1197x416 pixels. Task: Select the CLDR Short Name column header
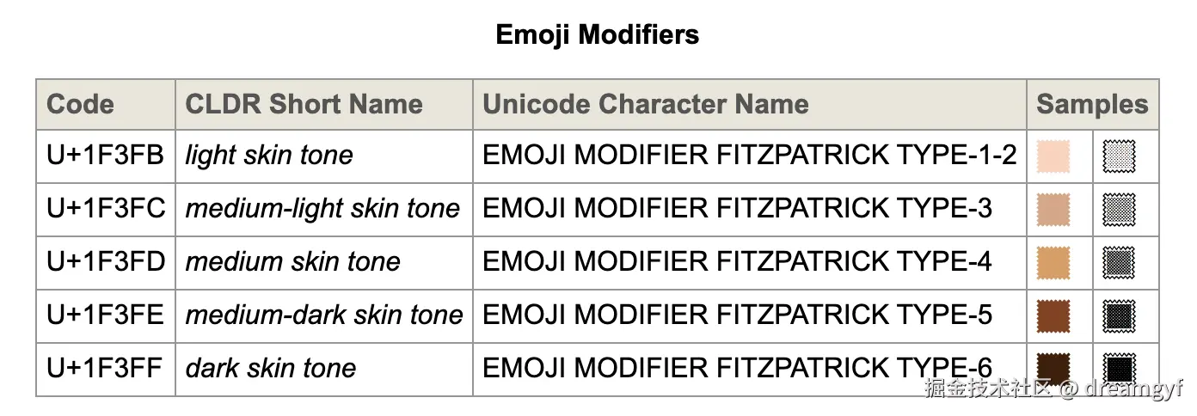click(x=304, y=105)
